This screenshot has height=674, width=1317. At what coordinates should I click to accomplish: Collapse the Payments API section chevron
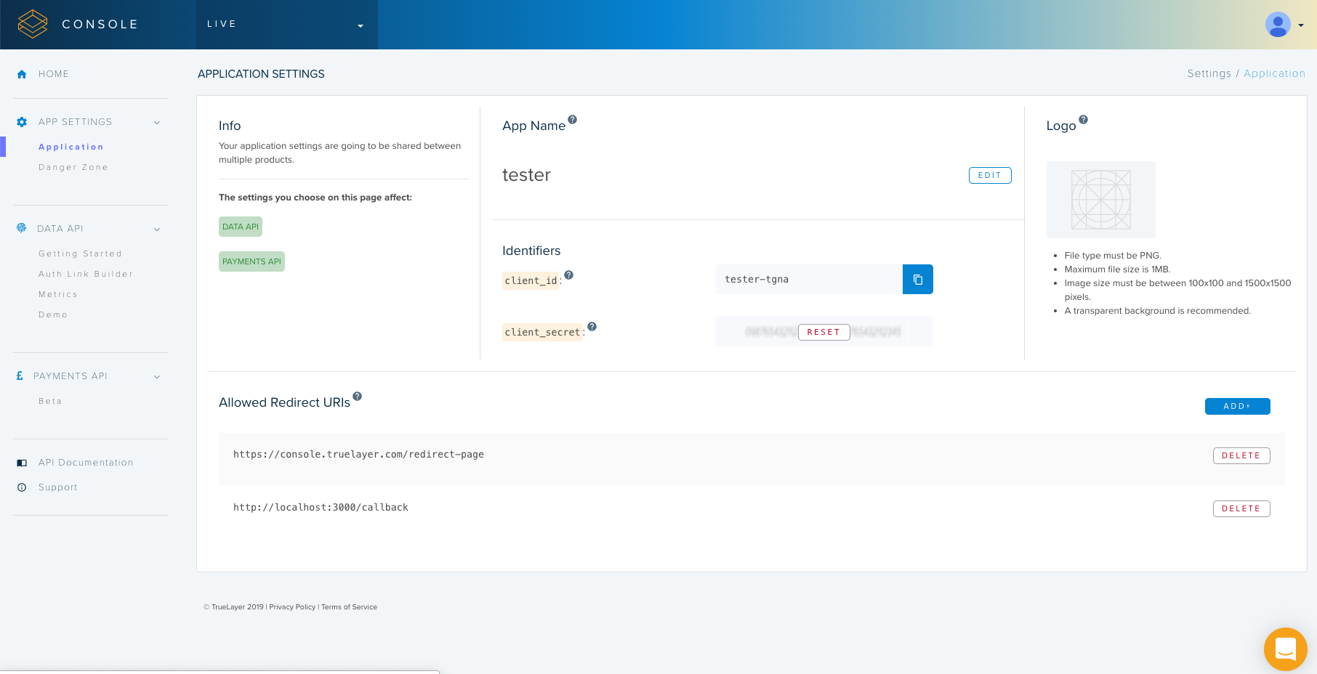(157, 377)
